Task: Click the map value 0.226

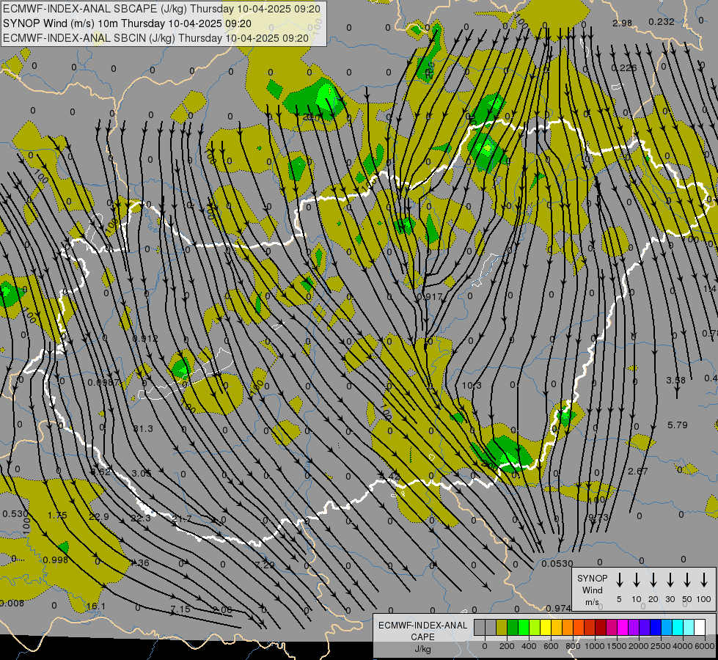Action: click(624, 67)
